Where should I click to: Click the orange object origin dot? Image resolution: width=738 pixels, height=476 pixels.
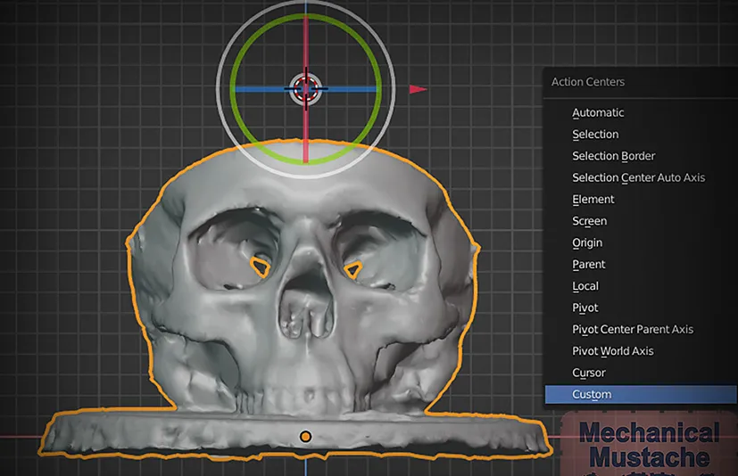tap(305, 437)
